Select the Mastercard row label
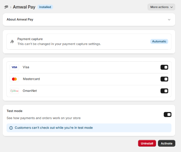181x152 pixels. coord(31,79)
